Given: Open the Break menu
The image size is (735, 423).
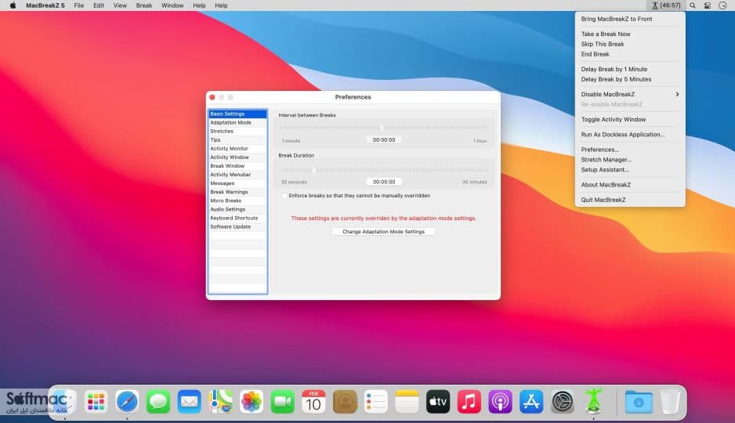Looking at the screenshot, I should (144, 5).
